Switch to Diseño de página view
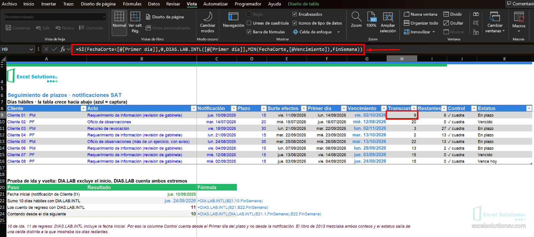The image size is (534, 237). pos(165,17)
